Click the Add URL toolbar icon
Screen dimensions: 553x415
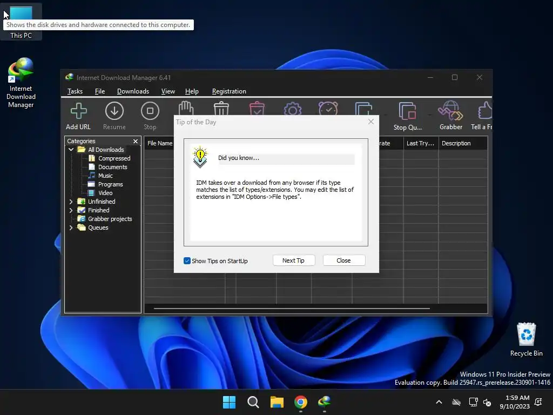pos(78,111)
